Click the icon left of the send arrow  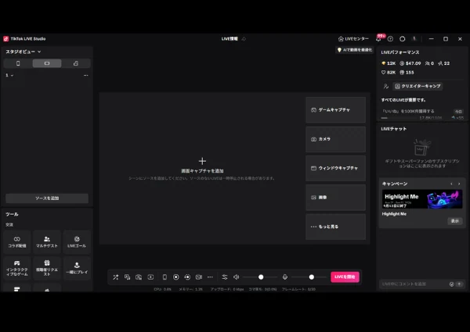pos(451,284)
